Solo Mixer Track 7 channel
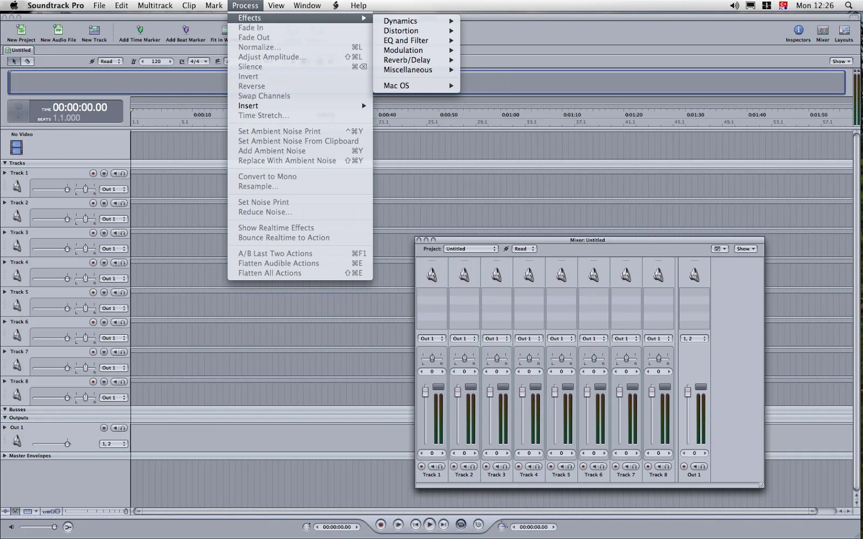Screen dimensions: 863x539 [635, 467]
